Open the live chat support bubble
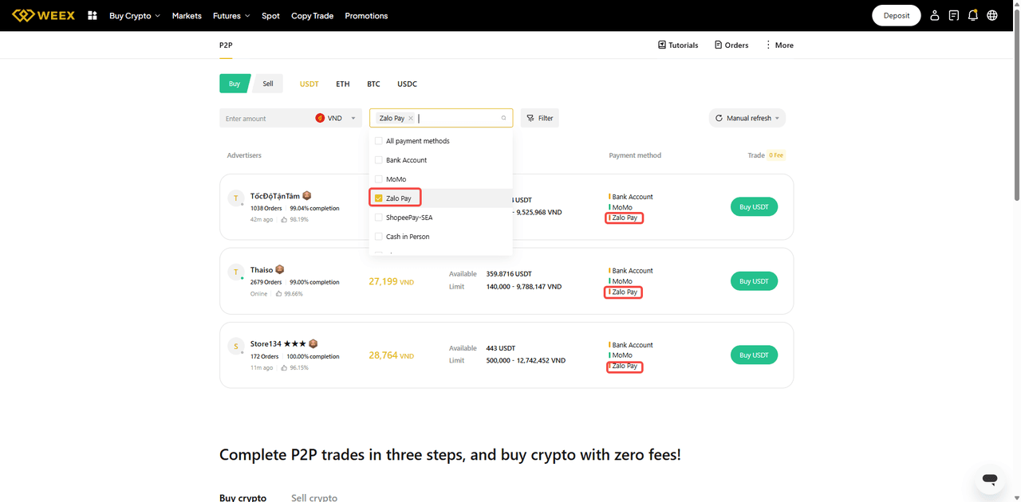This screenshot has width=1021, height=502. 990,479
